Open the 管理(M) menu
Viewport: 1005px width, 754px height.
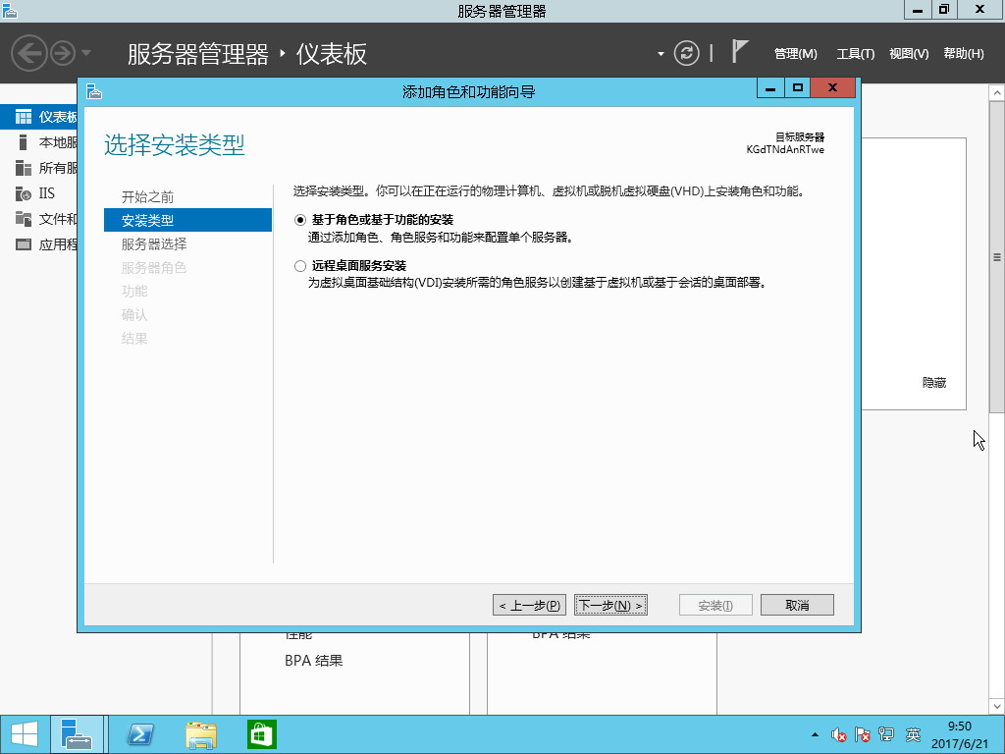point(795,54)
